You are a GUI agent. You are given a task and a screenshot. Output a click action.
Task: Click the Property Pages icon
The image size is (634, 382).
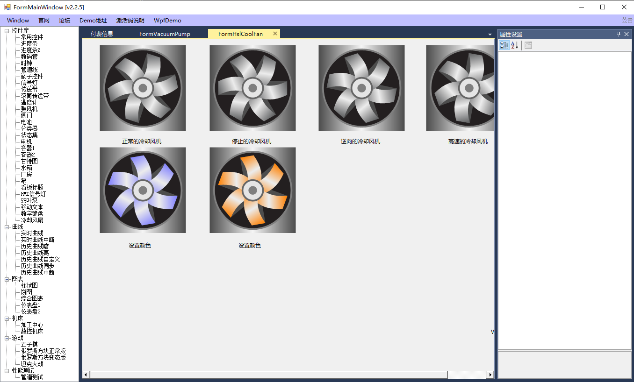[x=528, y=45]
